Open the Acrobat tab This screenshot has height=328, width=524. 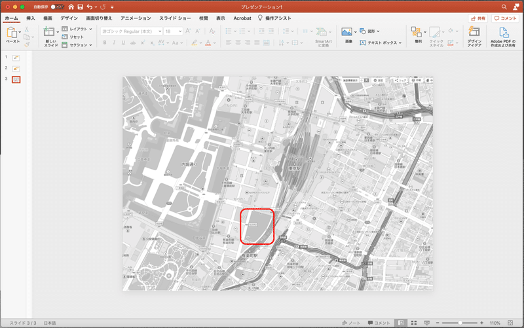coord(242,18)
